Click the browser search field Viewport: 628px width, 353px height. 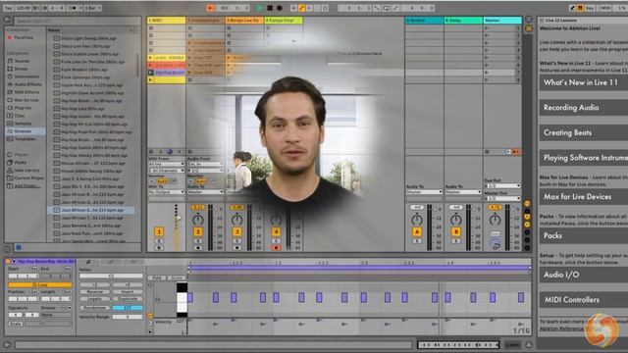point(78,21)
